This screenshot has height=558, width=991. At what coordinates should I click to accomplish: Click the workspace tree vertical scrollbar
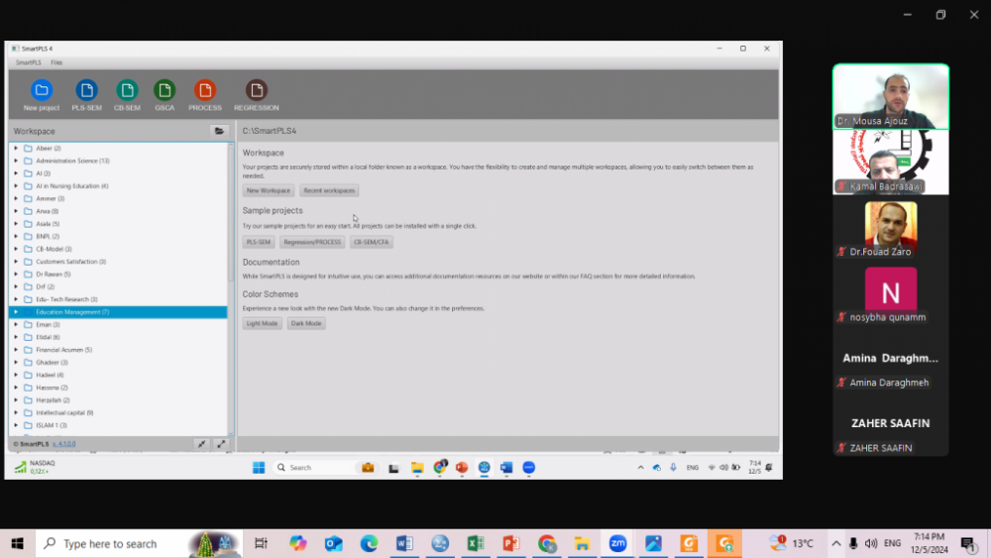tap(231, 215)
